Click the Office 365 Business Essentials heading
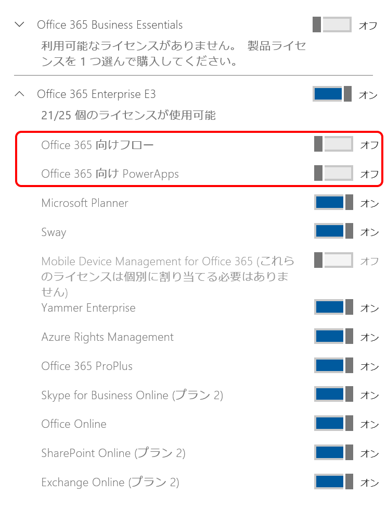The image size is (387, 506). pyautogui.click(x=110, y=25)
